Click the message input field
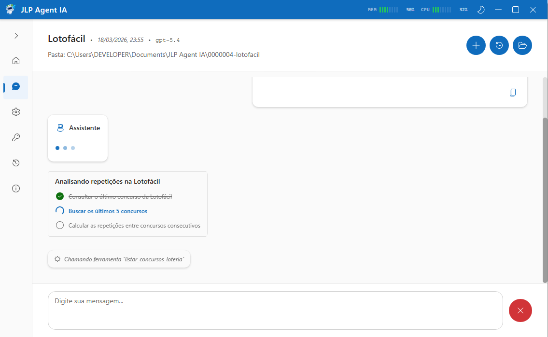The image size is (548, 337). pos(275,310)
